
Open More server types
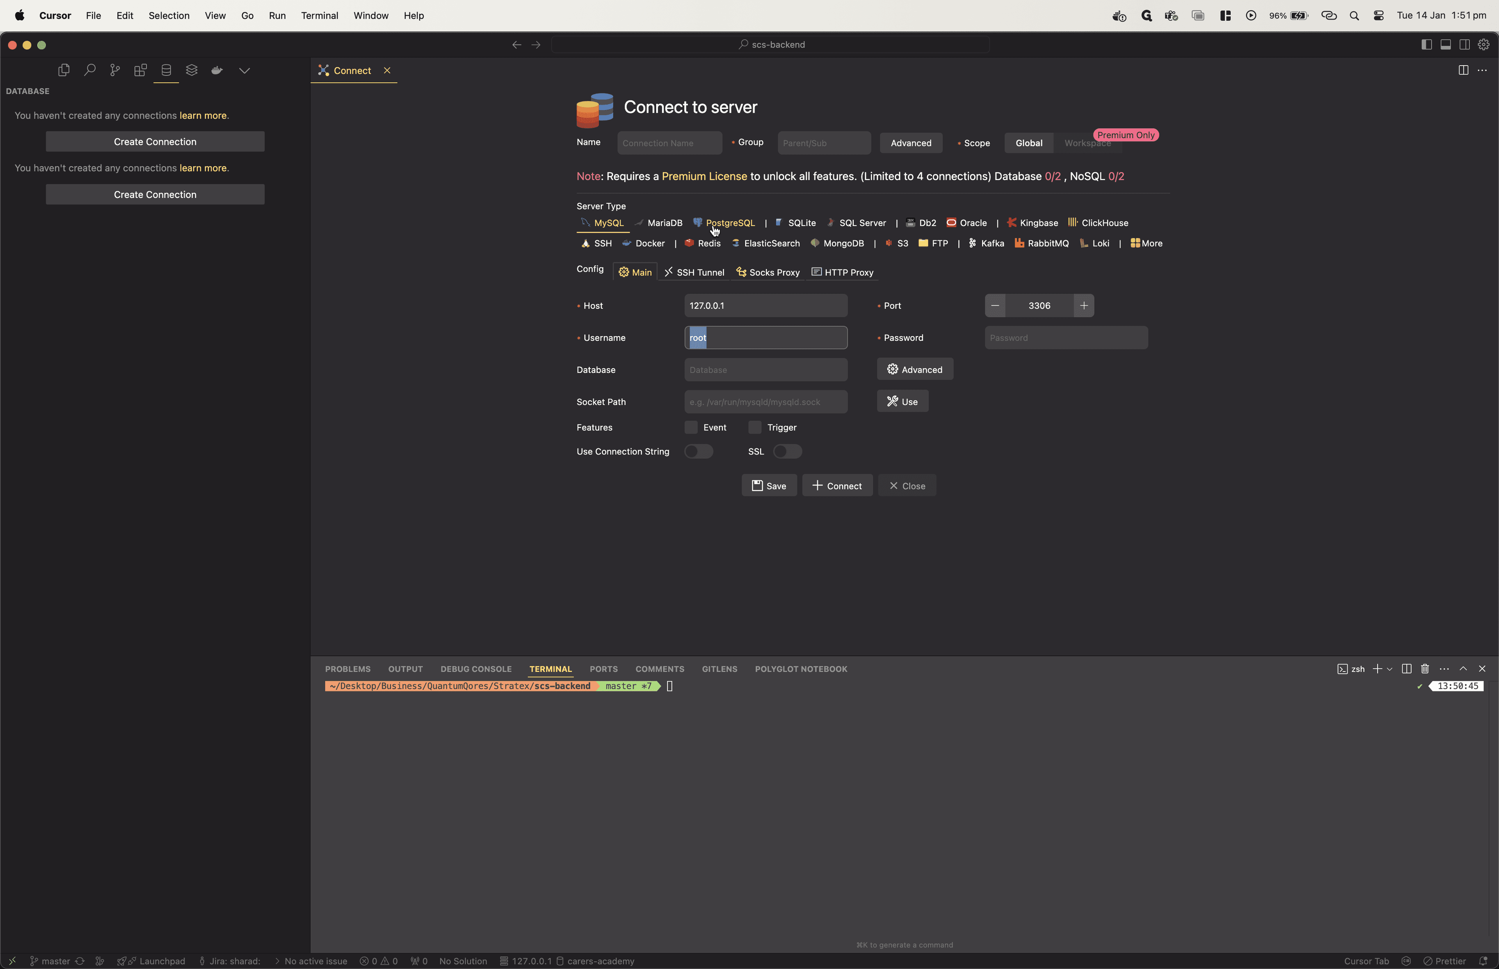1147,244
